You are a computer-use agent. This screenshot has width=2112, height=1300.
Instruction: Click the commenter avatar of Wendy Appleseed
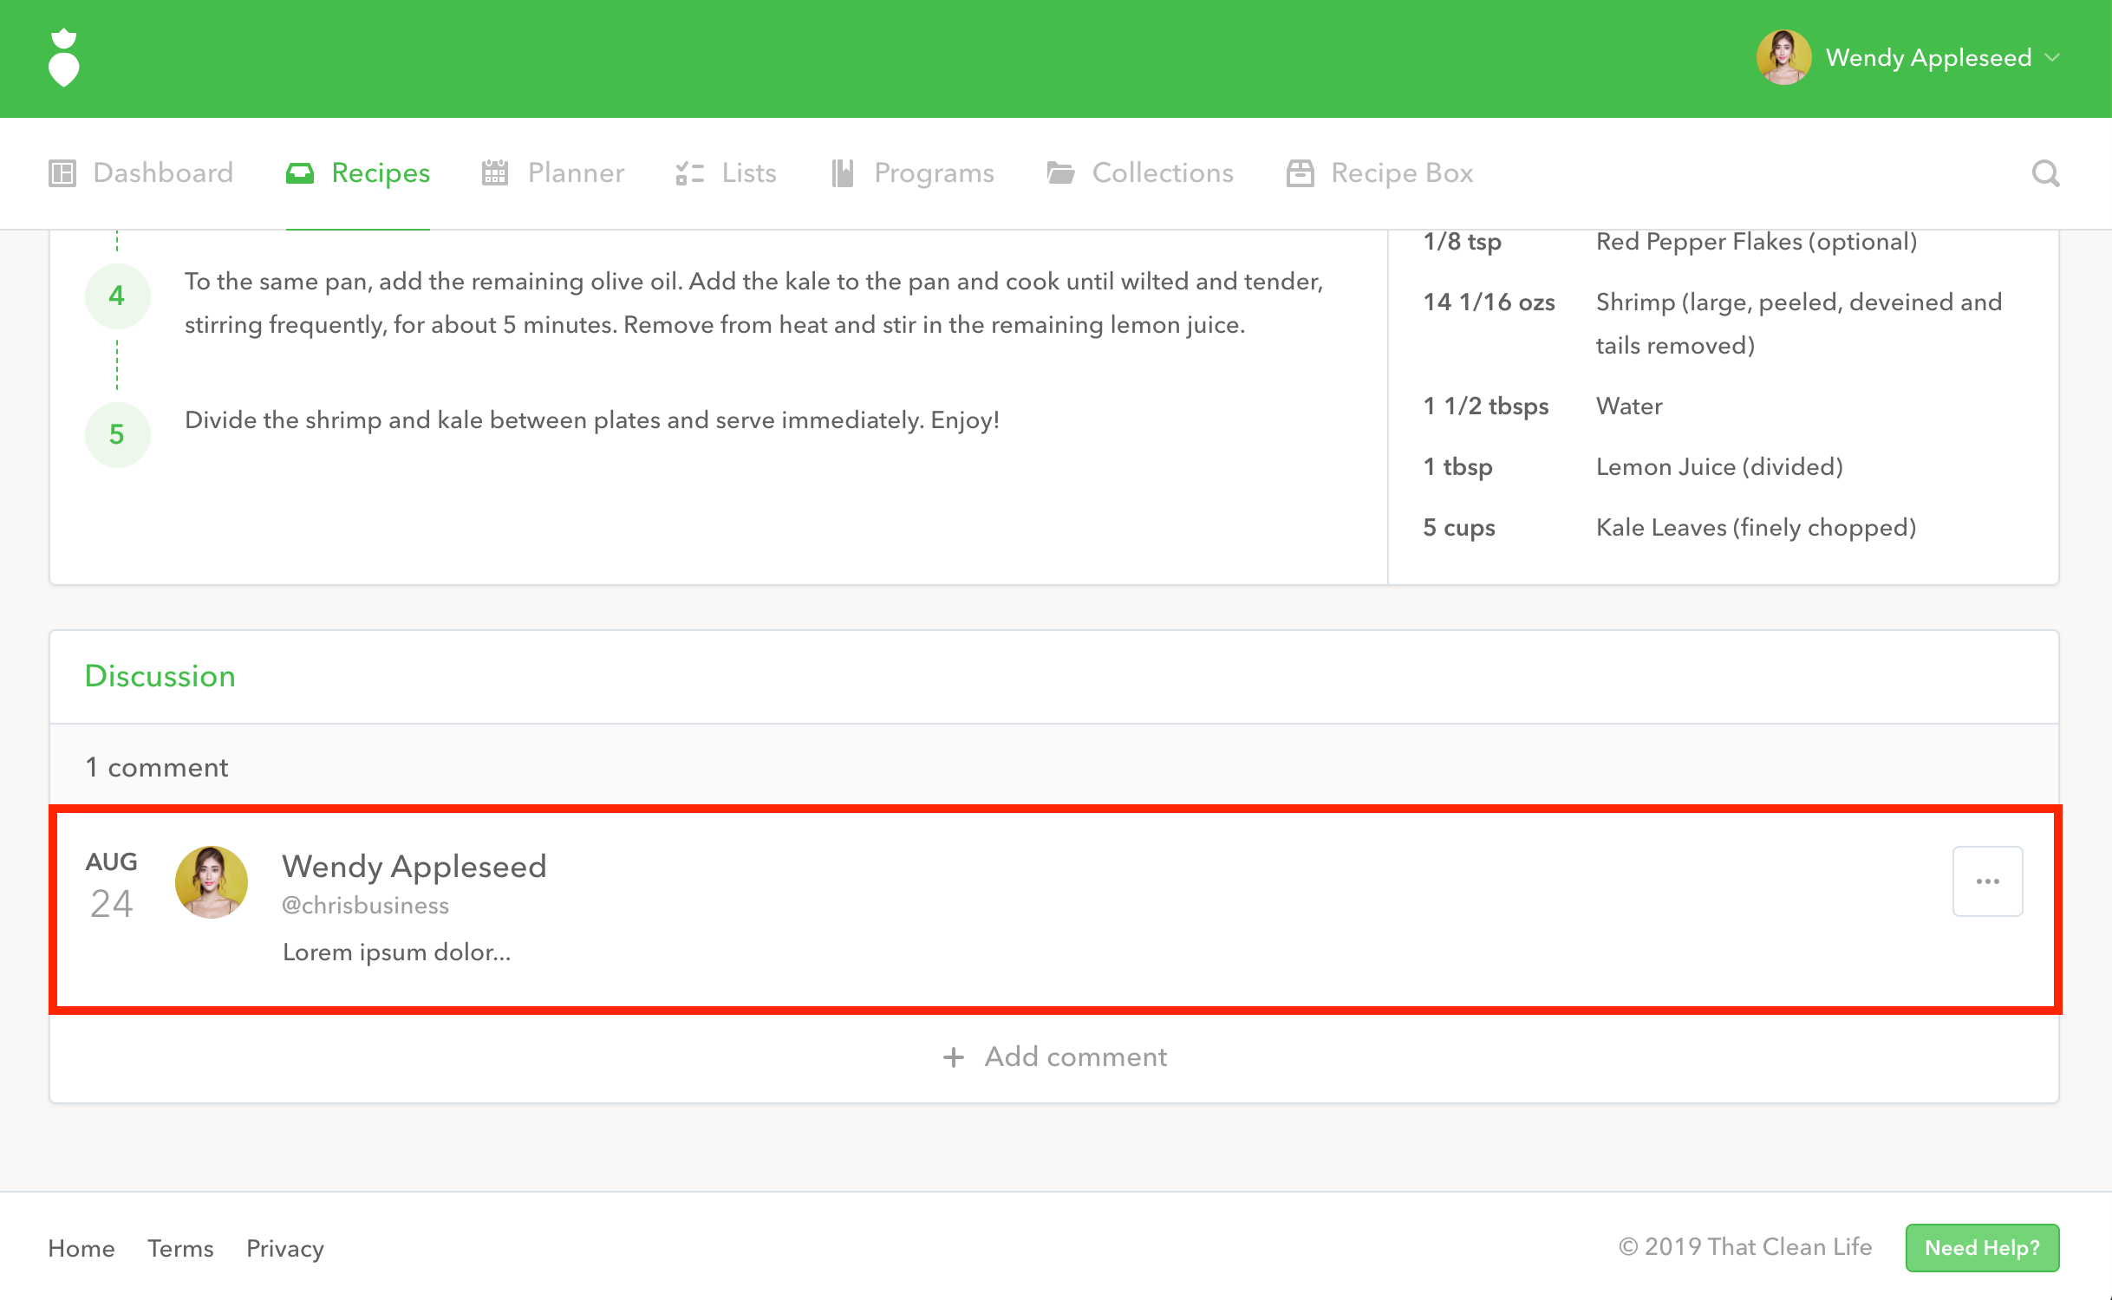pyautogui.click(x=212, y=882)
